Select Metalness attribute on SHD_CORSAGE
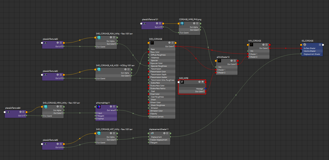This screenshot has width=329, height=160. click(x=162, y=58)
